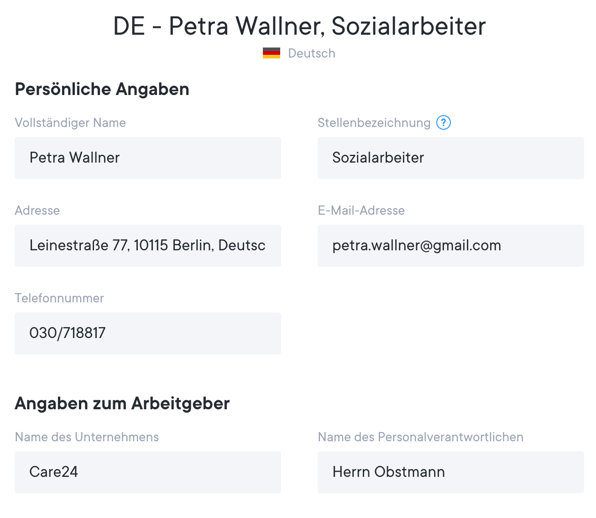Focus the Vollständiger Name field with Petra Wallner
The width and height of the screenshot is (596, 518).
tap(147, 158)
